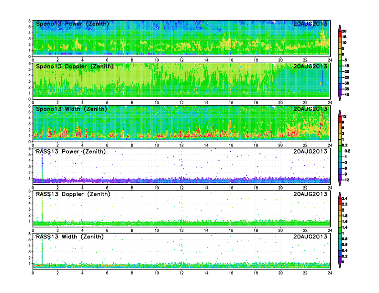379x293 pixels.
Task: Click the "RASS13 Power (Zenith)" panel title
Action: pyautogui.click(x=70, y=152)
